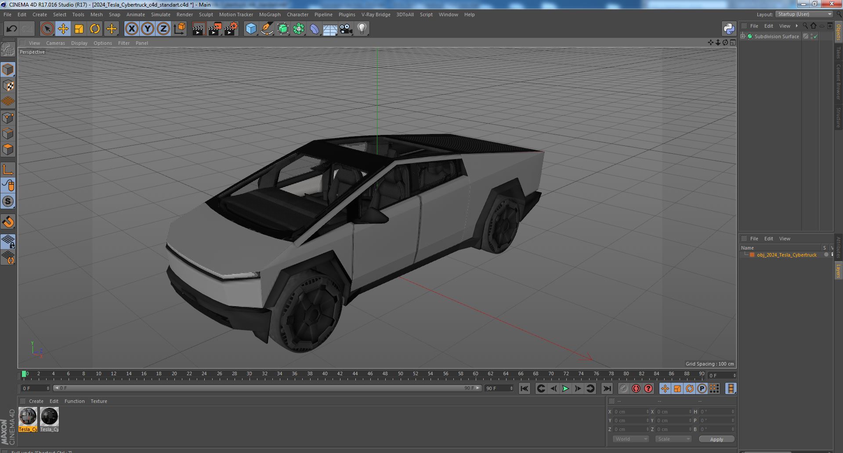Open the V-Ray Bridge menu

coord(376,14)
